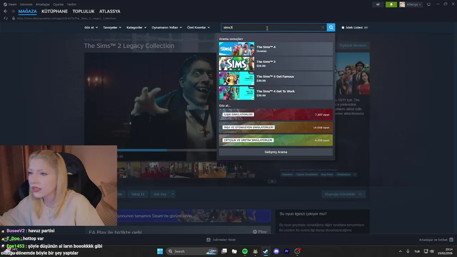Click the EA Play button
457x257 pixels.
click(260, 232)
